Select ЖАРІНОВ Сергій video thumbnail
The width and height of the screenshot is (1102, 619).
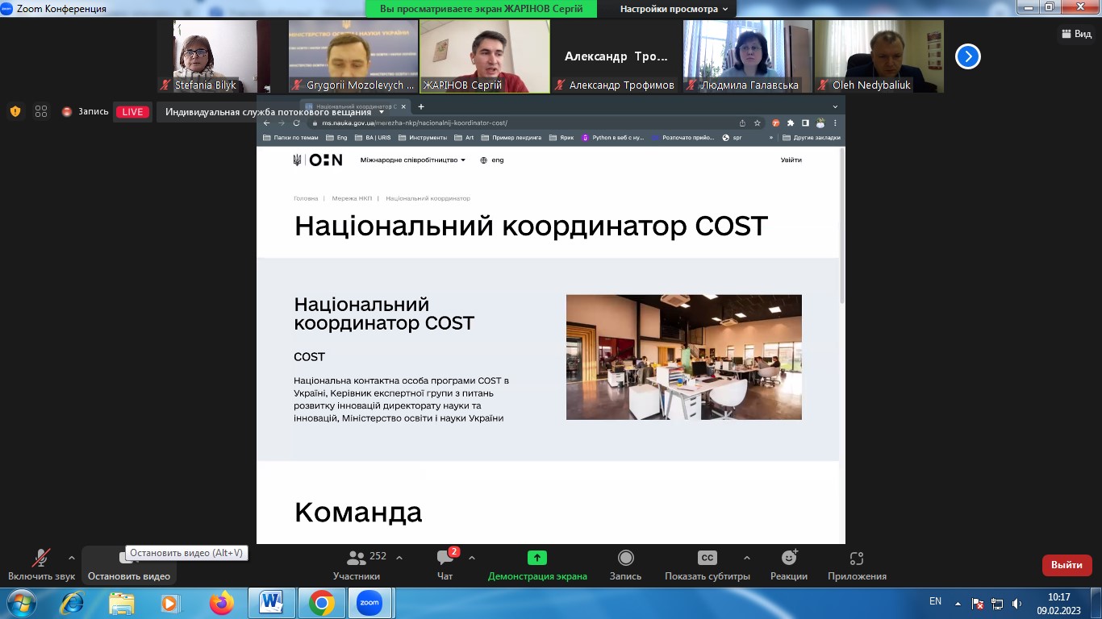click(x=484, y=56)
